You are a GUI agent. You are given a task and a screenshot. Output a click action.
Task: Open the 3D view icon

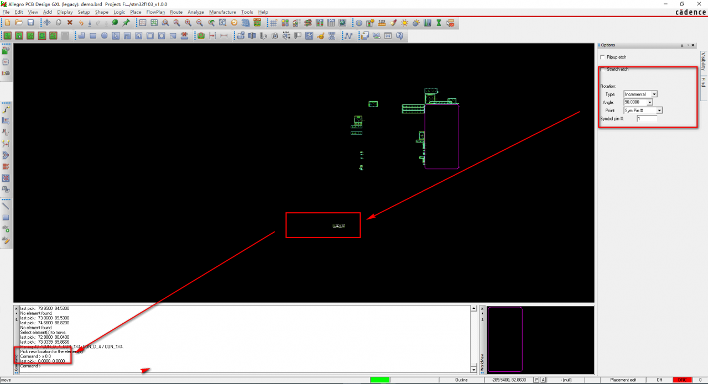[x=246, y=23]
